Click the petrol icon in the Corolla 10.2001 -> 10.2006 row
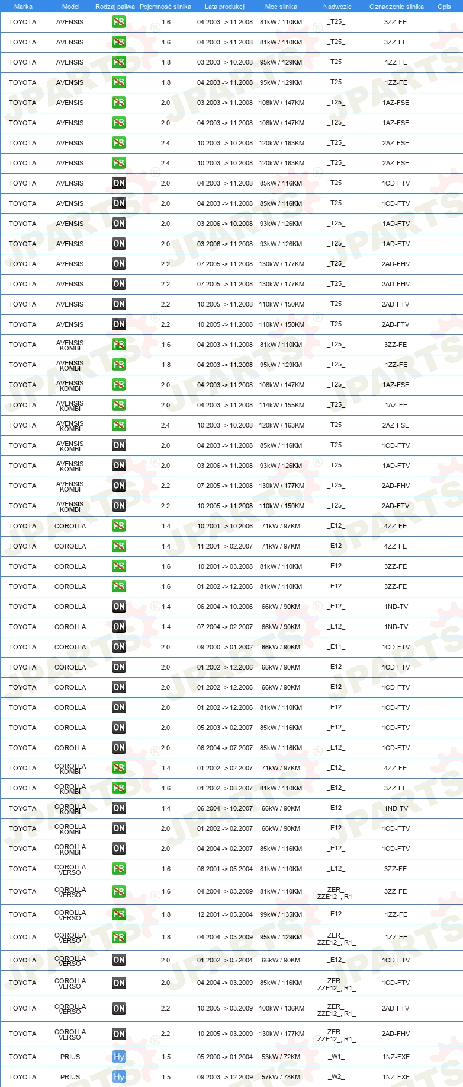Viewport: 463px width, 1087px height. click(x=119, y=526)
